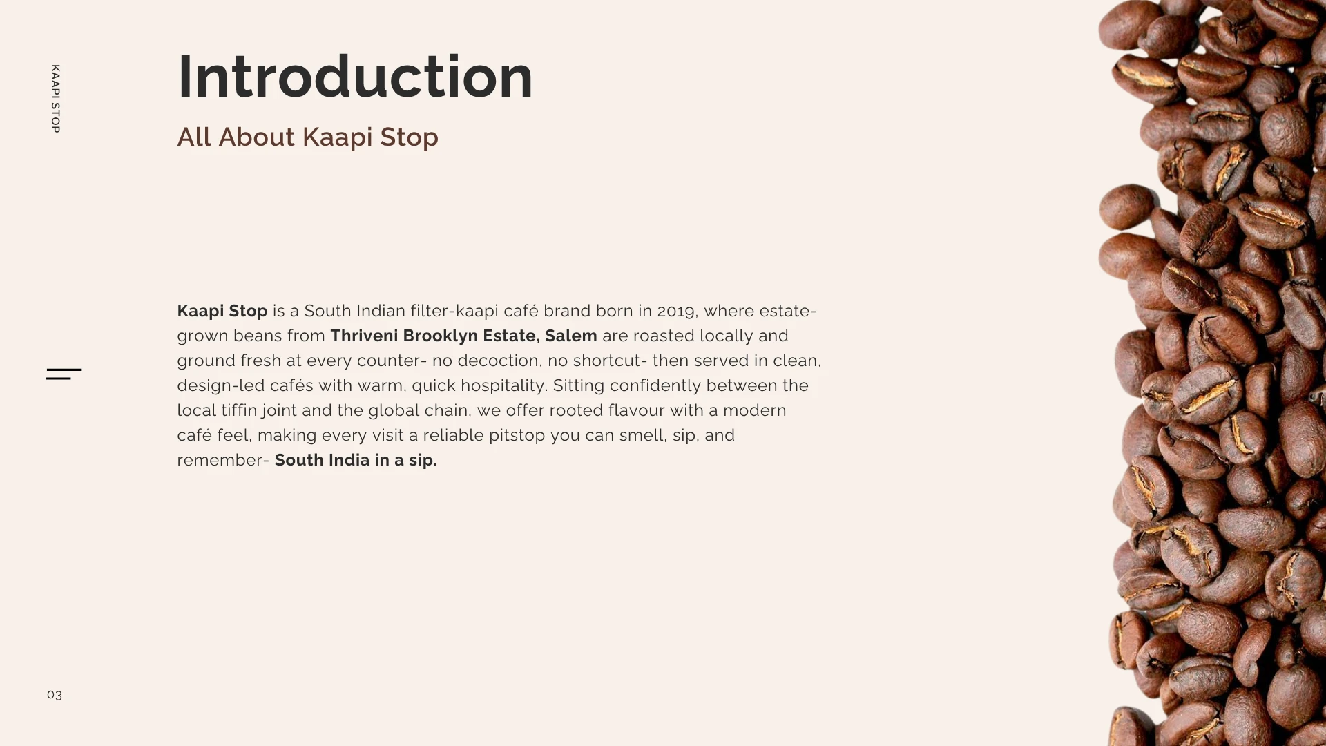This screenshot has width=1326, height=746.
Task: Select the 'All About Kaapi Stop' subtitle
Action: (307, 137)
